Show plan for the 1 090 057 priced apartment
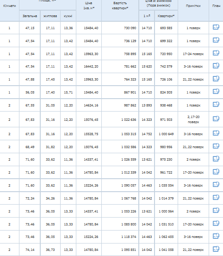The height and width of the screenshot is (256, 223). point(216,185)
